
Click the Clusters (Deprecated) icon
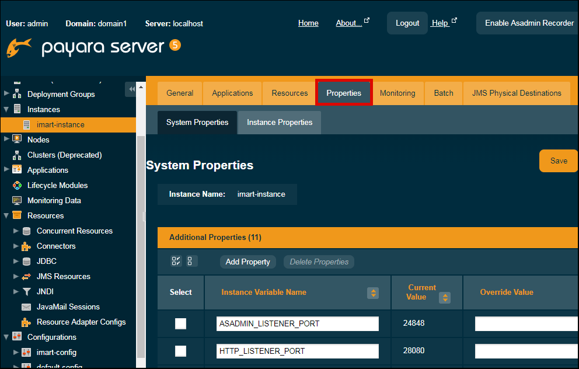[17, 155]
